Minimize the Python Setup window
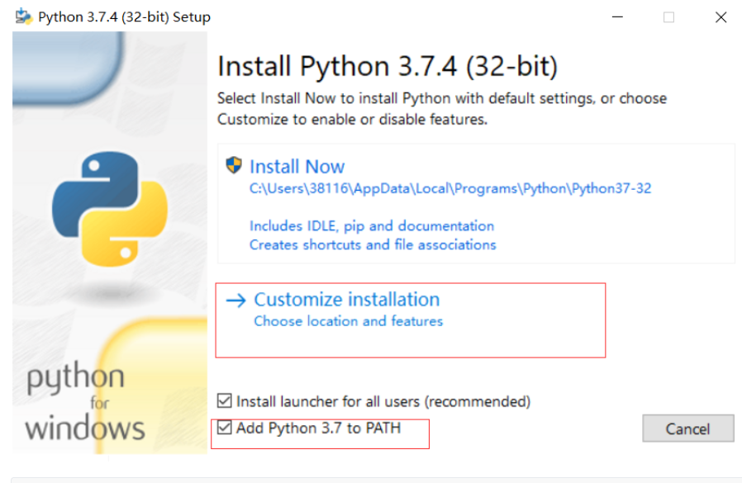This screenshot has height=483, width=742. pos(617,17)
